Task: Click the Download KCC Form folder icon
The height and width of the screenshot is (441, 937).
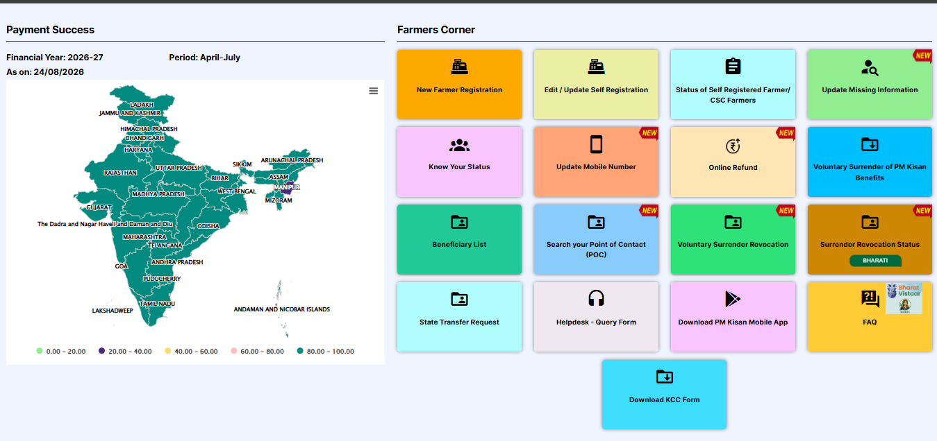Action: (x=665, y=377)
